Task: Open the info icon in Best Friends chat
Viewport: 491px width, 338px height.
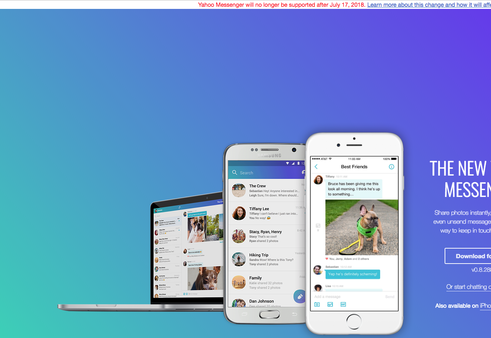Action: [391, 167]
